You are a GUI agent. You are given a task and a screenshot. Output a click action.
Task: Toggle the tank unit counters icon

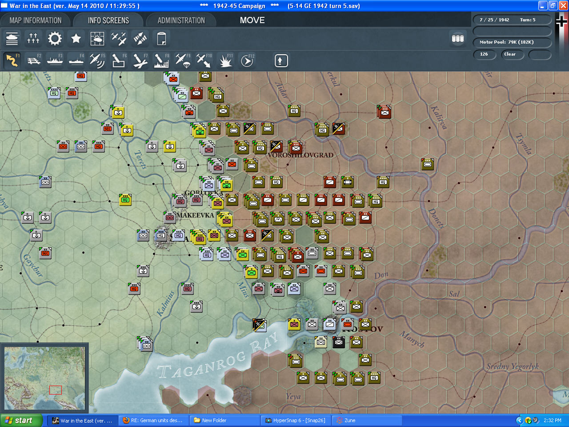(12, 39)
